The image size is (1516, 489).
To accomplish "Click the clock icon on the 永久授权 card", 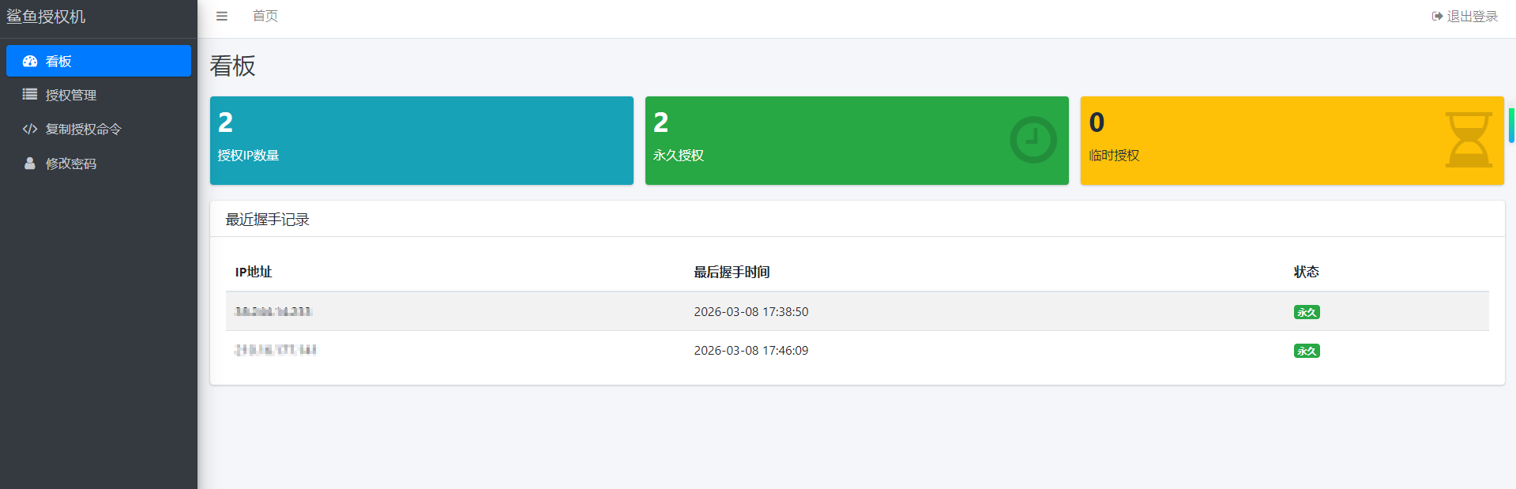I will point(1033,140).
